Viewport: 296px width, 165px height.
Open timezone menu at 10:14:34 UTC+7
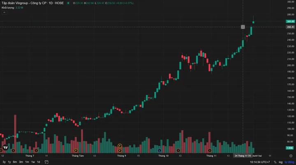[260, 162]
